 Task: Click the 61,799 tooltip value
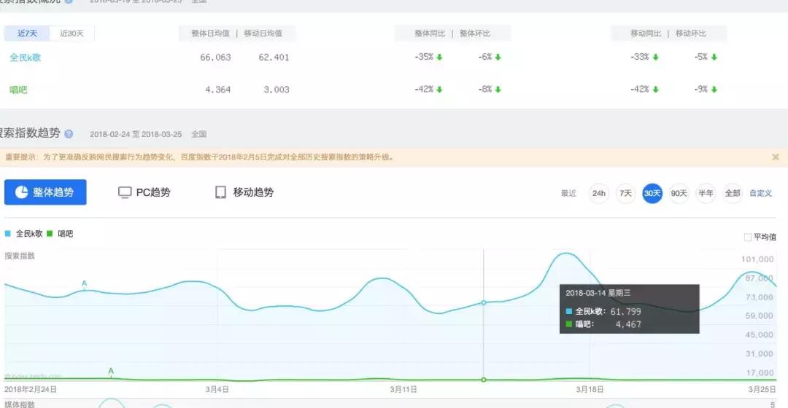tap(626, 312)
